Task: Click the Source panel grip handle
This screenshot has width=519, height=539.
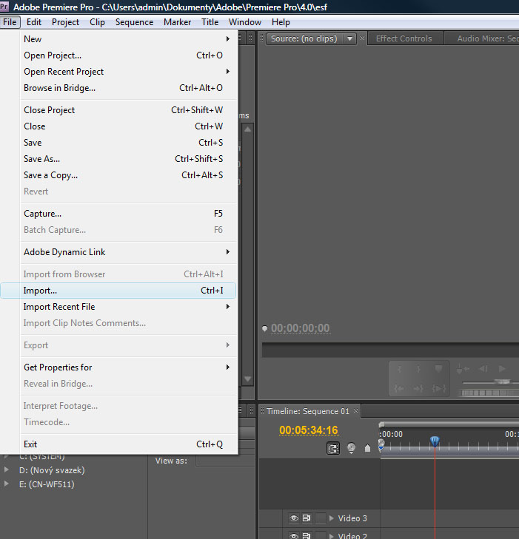Action: pyautogui.click(x=261, y=38)
